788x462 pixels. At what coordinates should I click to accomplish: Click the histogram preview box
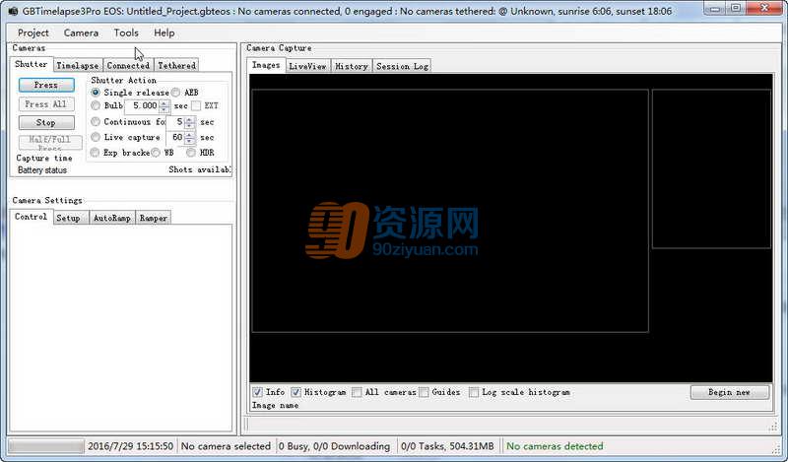(x=711, y=168)
